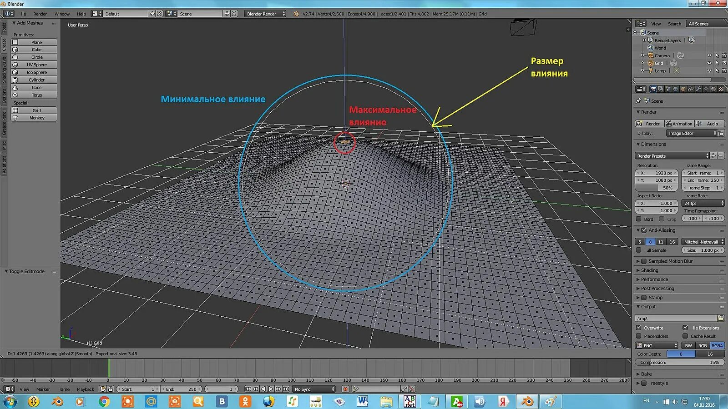Screen dimensions: 728x409
Task: Open the Texture properties tab checker icon
Action: pyautogui.click(x=721, y=89)
